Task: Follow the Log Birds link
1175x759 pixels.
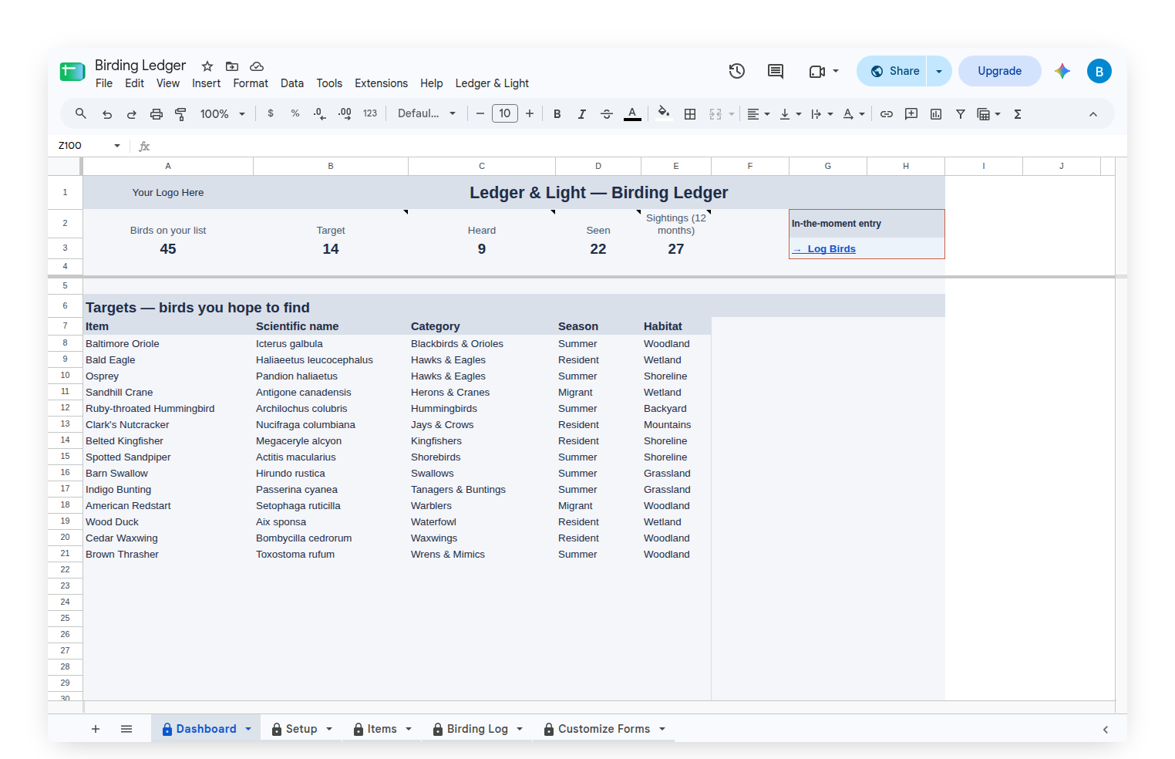Action: click(x=831, y=249)
